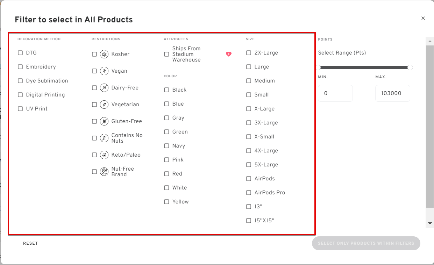This screenshot has width=434, height=265.
Task: Click the Contains No Nuts icon
Action: pyautogui.click(x=104, y=138)
